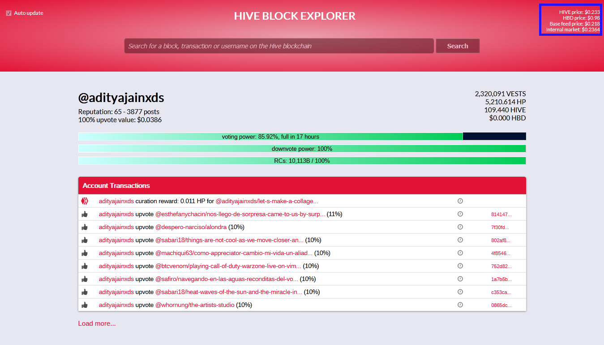Click the '2,320,091 VESTS' value

(x=501, y=94)
